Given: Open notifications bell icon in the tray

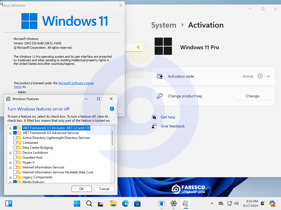Looking at the screenshot, I should (x=263, y=203).
